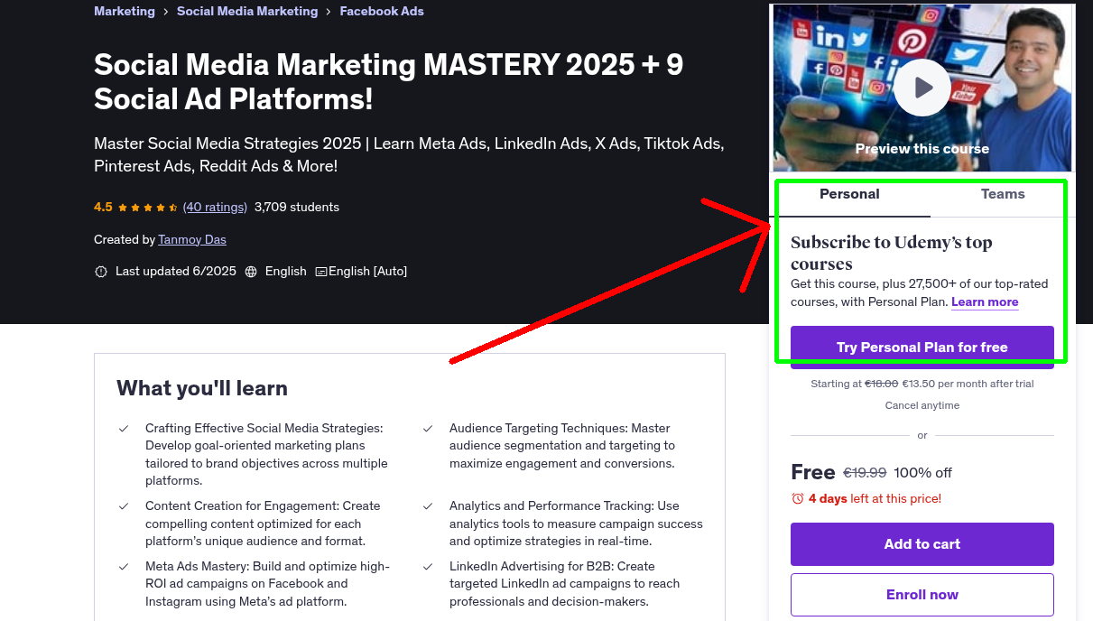Image resolution: width=1093 pixels, height=621 pixels.
Task: Click checkmark beside LinkedIn Advertising for B2B
Action: click(x=428, y=567)
